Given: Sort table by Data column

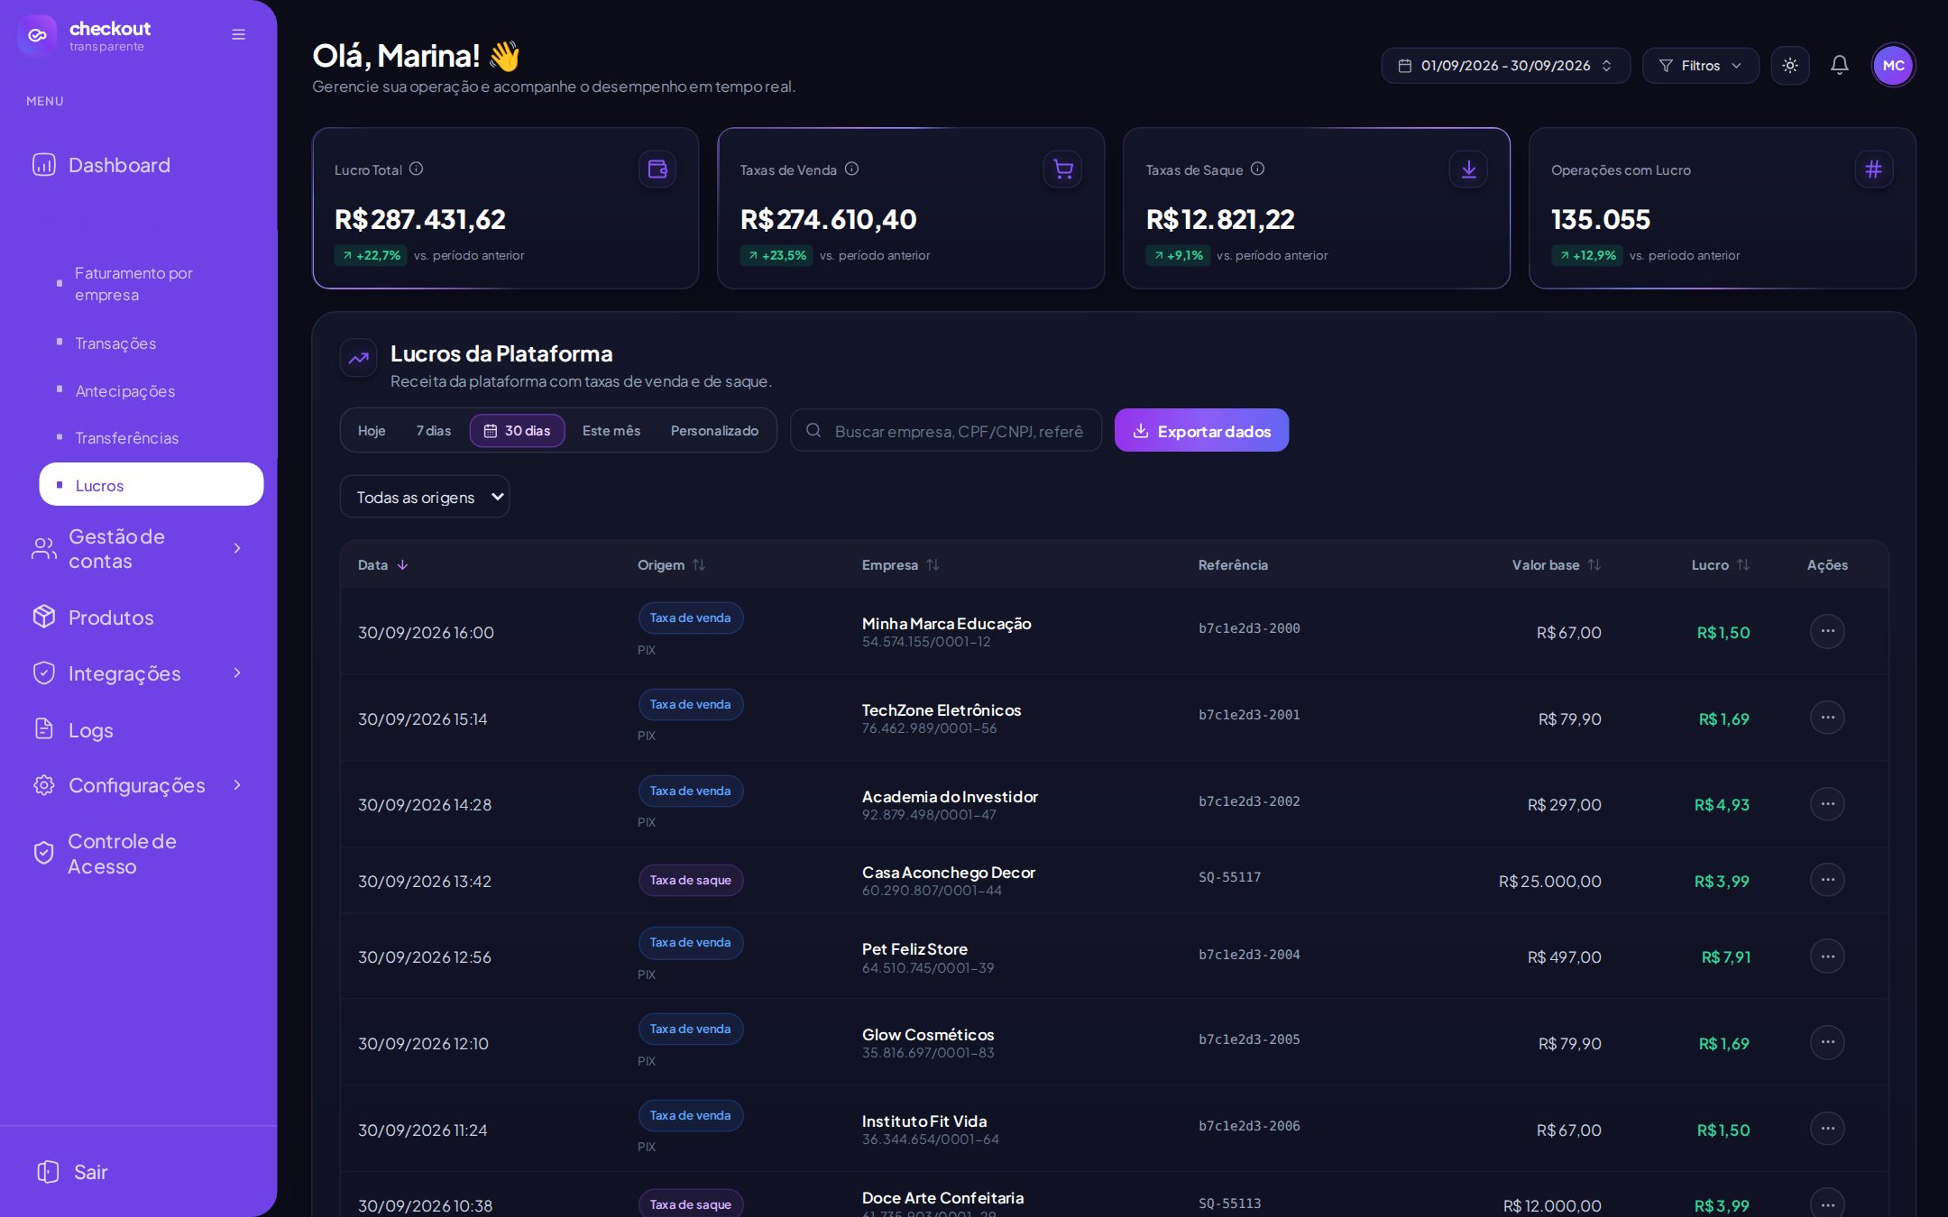Looking at the screenshot, I should pos(383,565).
